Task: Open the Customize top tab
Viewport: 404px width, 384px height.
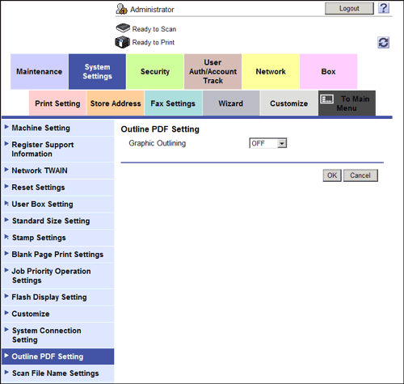Action: pyautogui.click(x=288, y=103)
